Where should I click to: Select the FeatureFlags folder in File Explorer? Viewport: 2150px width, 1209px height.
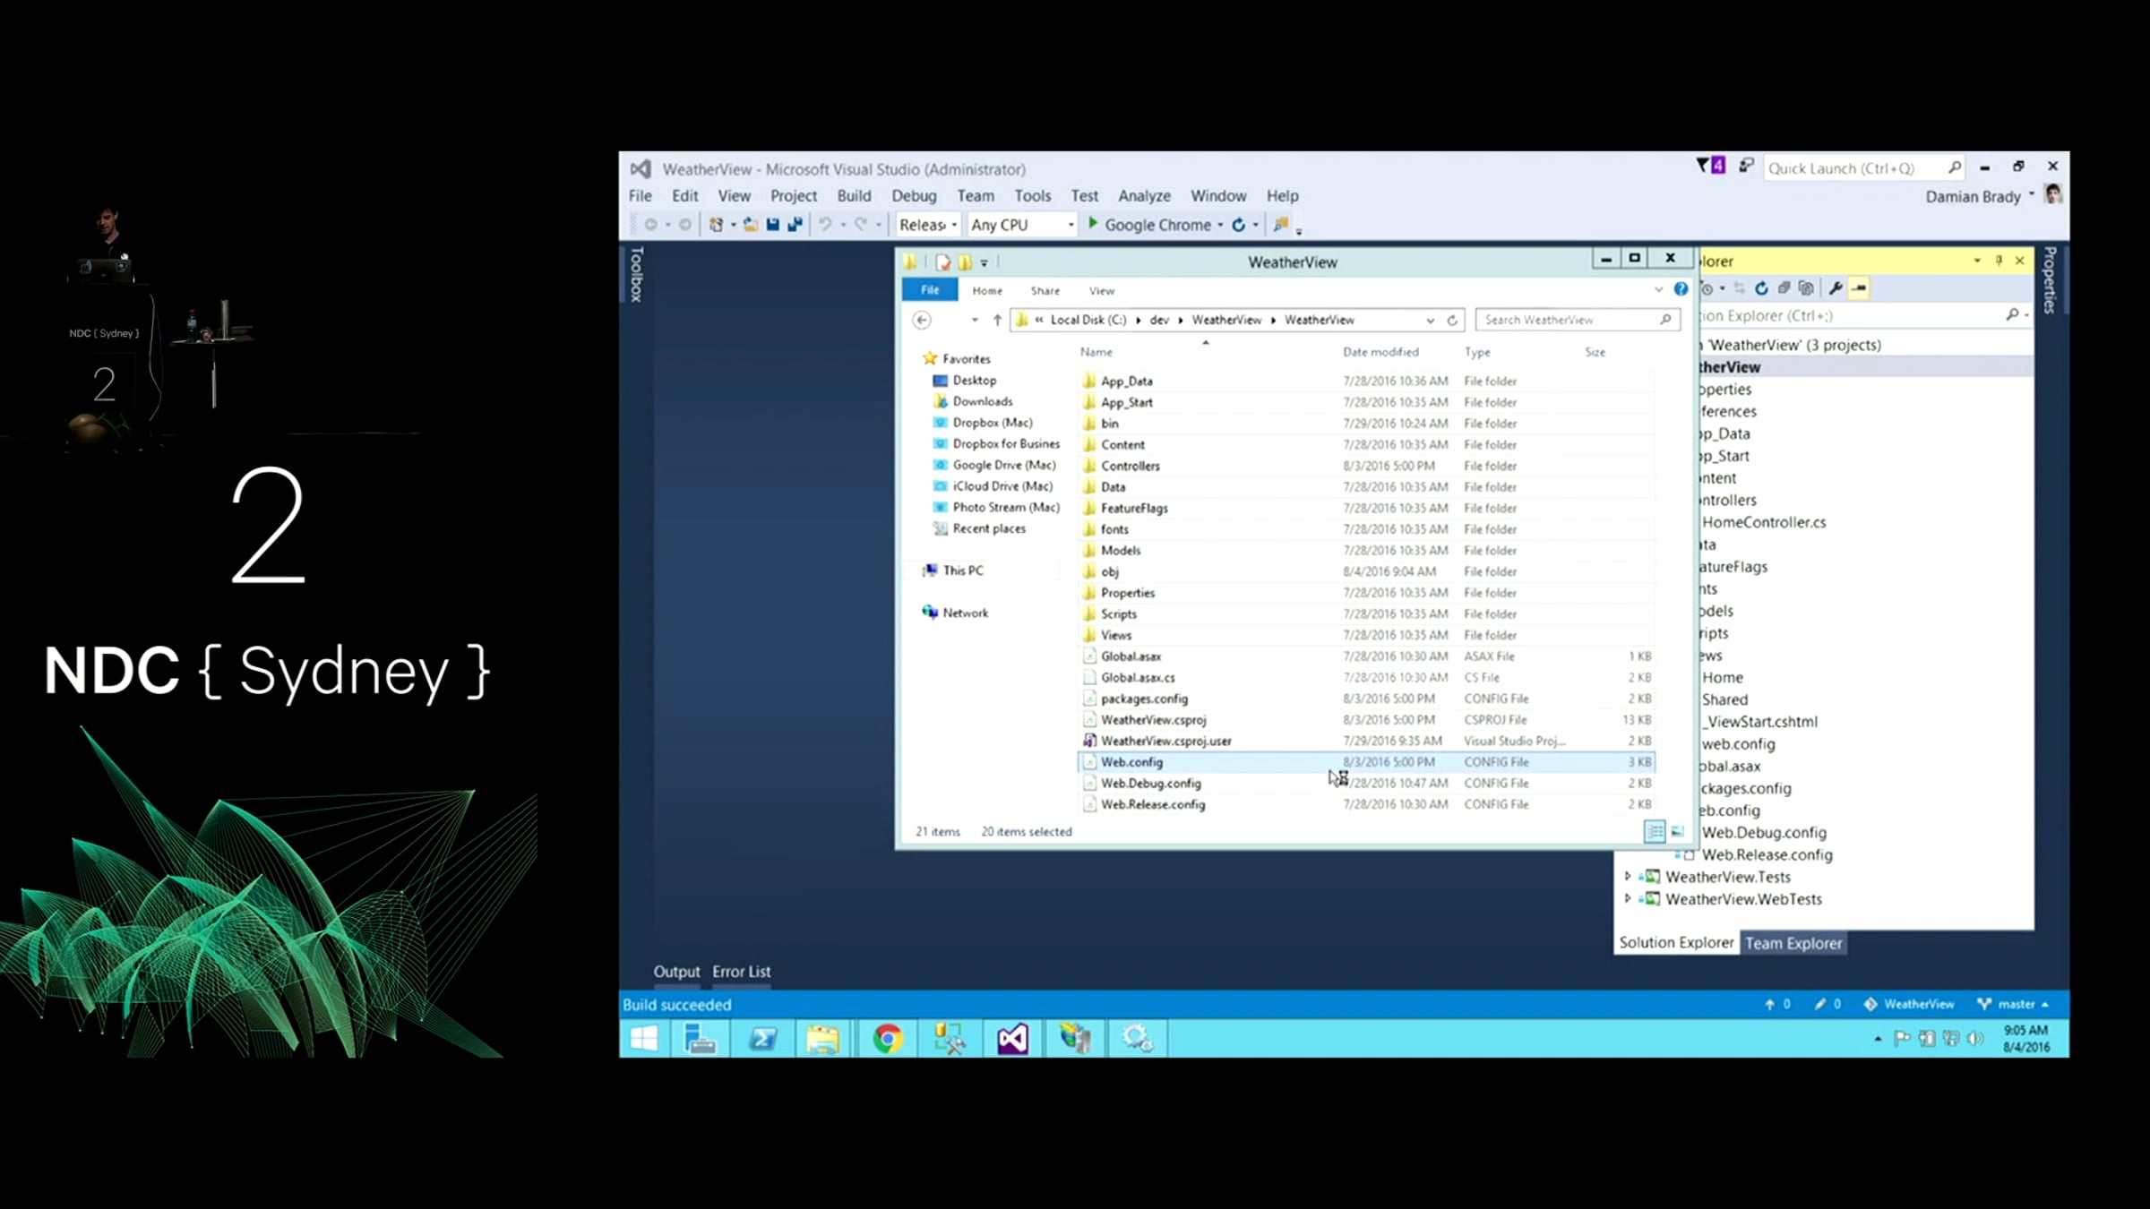coord(1366,508)
